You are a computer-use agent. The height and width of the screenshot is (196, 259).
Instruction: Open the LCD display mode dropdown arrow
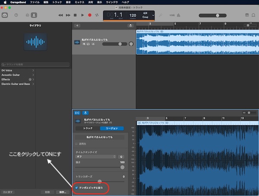pos(153,16)
